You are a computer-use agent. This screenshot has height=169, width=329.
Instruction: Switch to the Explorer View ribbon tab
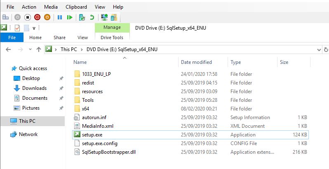click(x=82, y=38)
